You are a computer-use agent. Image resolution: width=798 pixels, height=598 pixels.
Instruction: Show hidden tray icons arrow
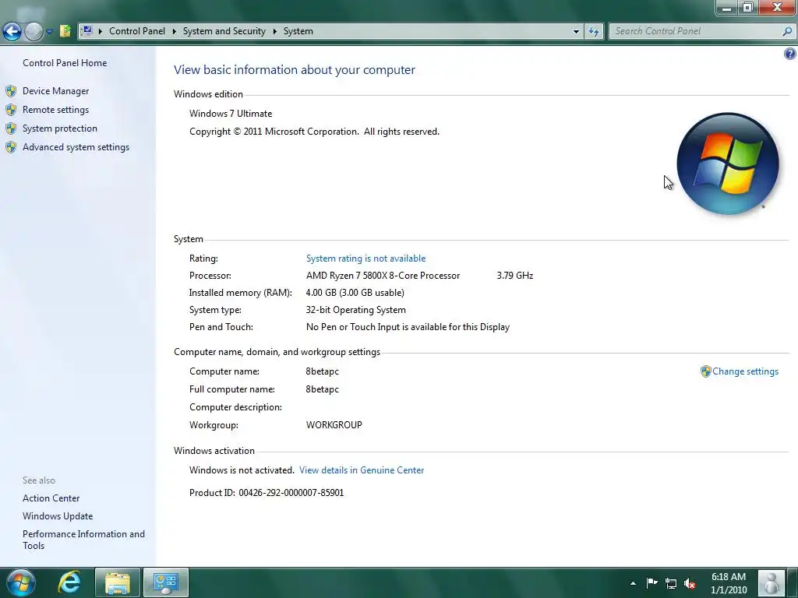(x=633, y=583)
